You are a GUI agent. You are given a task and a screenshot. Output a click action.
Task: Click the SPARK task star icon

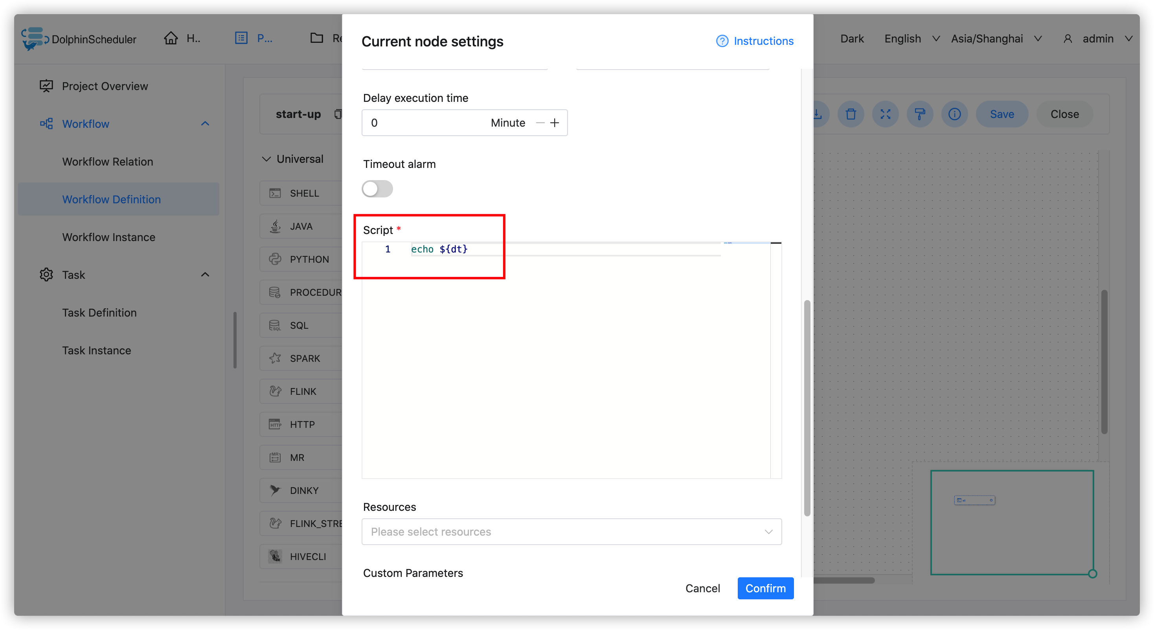click(275, 358)
